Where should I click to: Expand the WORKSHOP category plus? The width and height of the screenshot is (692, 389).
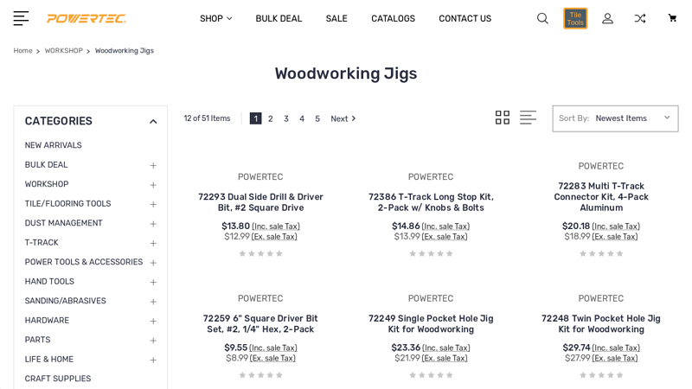tap(153, 185)
